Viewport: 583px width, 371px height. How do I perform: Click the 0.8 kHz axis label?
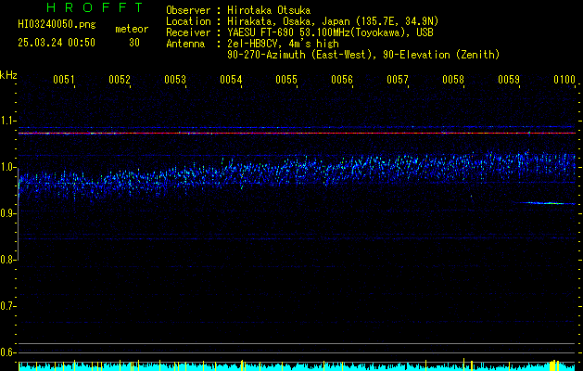(7, 260)
